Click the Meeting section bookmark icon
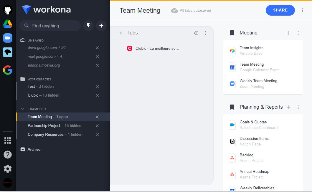 232,33
